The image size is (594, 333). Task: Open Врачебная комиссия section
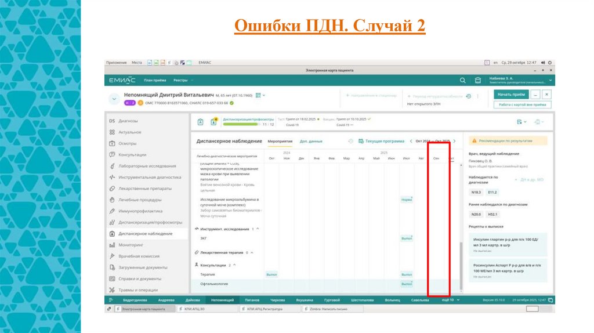[139, 256]
